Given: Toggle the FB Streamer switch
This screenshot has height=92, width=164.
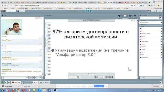Looking at the screenshot, I should [21, 11].
